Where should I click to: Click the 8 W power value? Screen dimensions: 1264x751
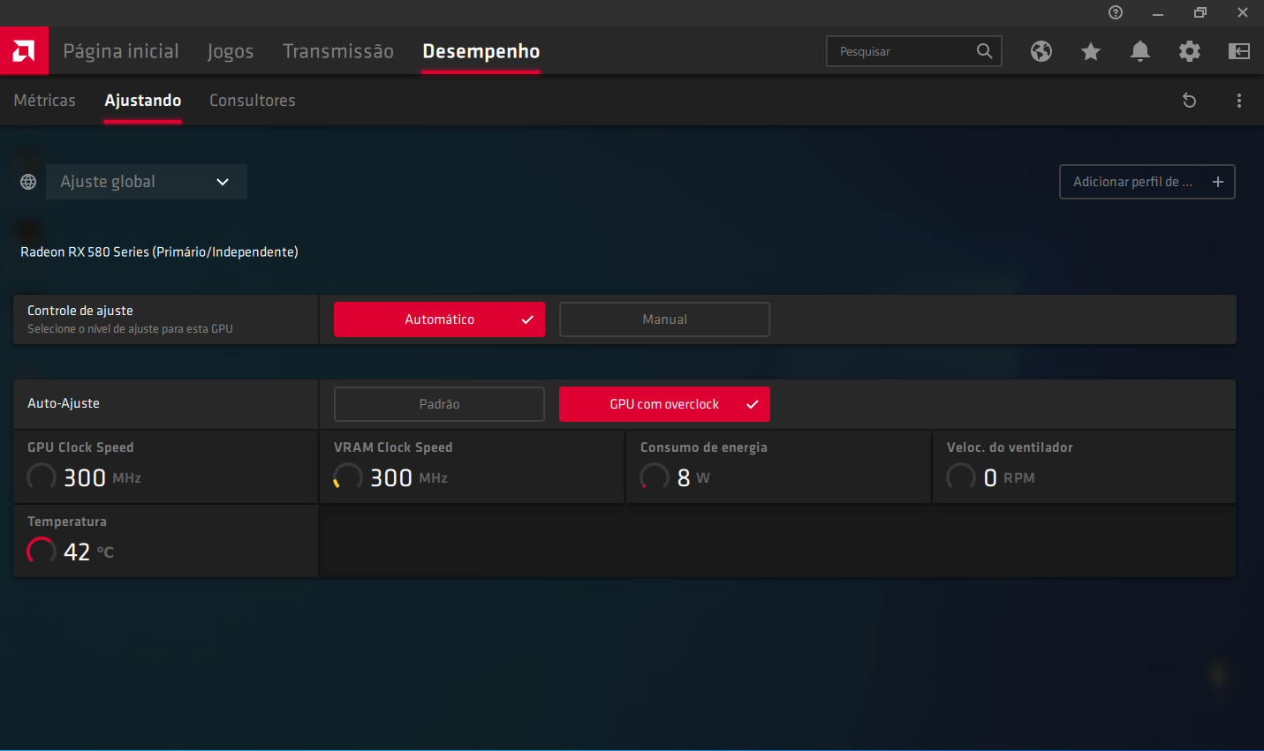(x=693, y=477)
